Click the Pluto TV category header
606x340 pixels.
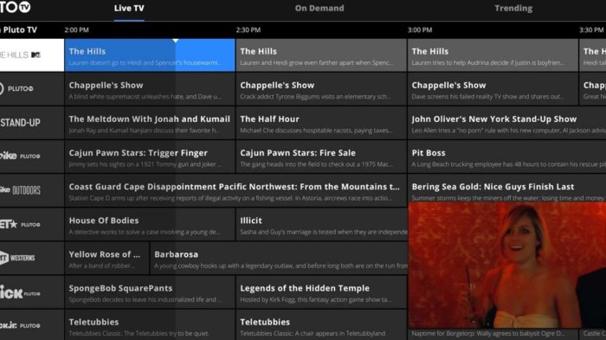(x=19, y=29)
